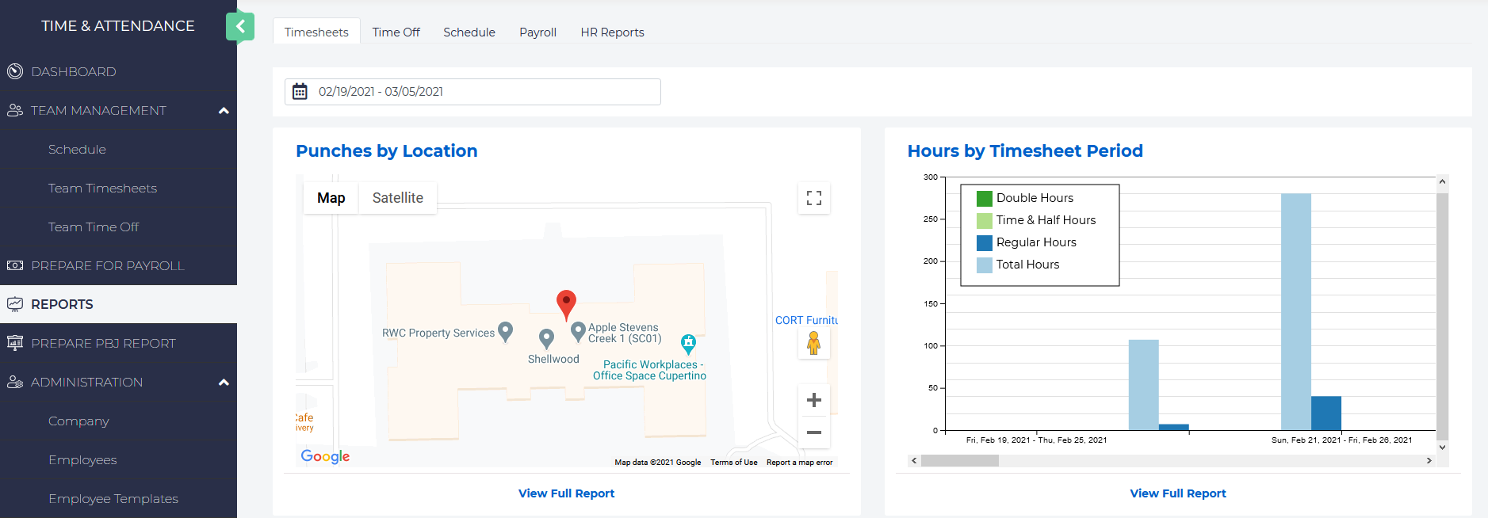Click the Street View pegman icon
This screenshot has width=1488, height=518.
(x=813, y=343)
